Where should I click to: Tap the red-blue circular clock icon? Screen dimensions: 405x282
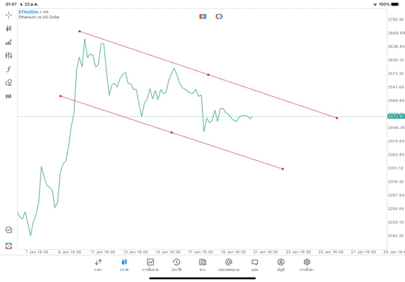click(x=219, y=16)
